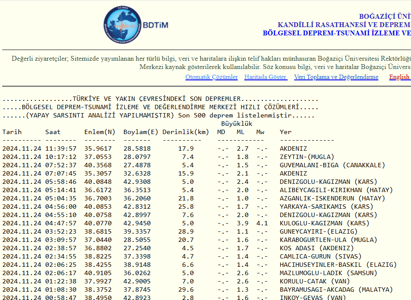Click the Mw value 4.1
Viewport: 411px width, 300px height.
pos(262,223)
